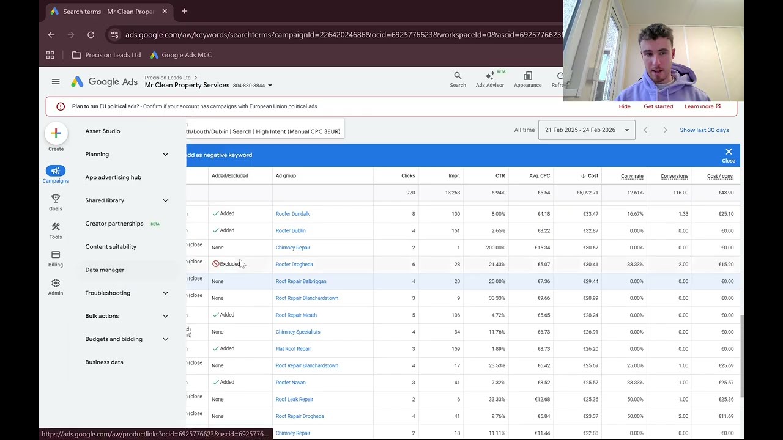Open the Search tool in header
Screen dimensions: 783x440
tap(458, 79)
